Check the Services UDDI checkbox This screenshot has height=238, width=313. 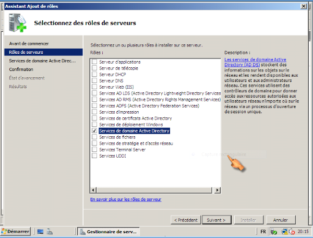tap(94, 156)
